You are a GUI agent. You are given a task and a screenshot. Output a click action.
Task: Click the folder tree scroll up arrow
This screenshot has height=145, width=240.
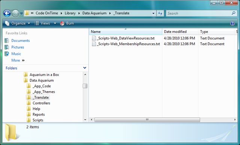pyautogui.click(x=85, y=75)
